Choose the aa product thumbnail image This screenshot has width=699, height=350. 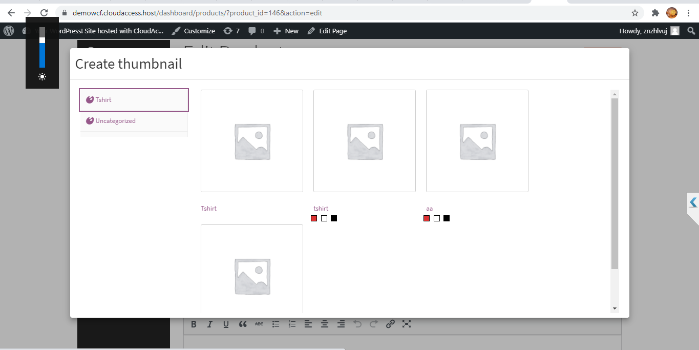477,141
